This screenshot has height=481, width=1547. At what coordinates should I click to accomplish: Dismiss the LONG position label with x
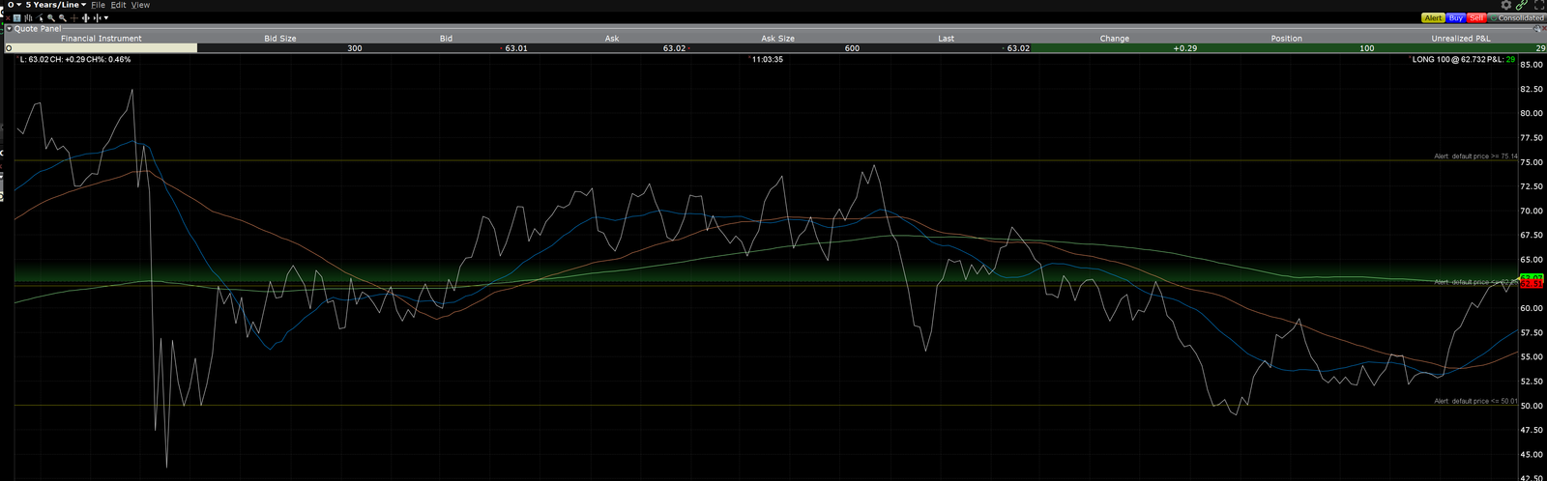[x=1409, y=59]
